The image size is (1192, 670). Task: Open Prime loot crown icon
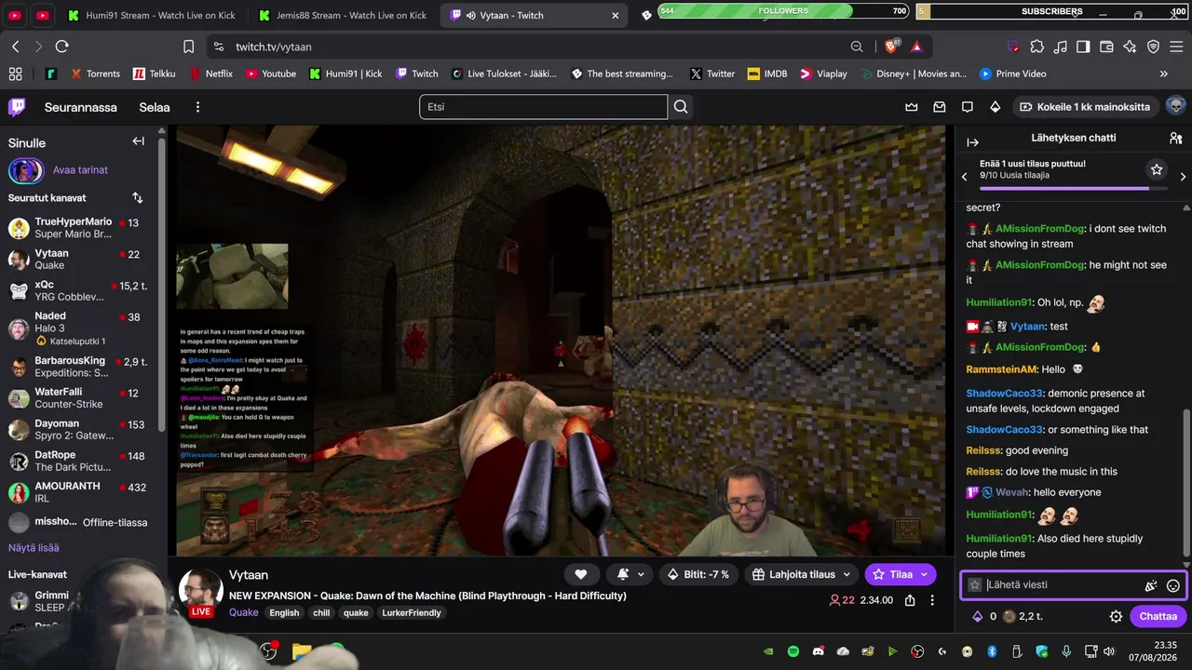point(912,107)
